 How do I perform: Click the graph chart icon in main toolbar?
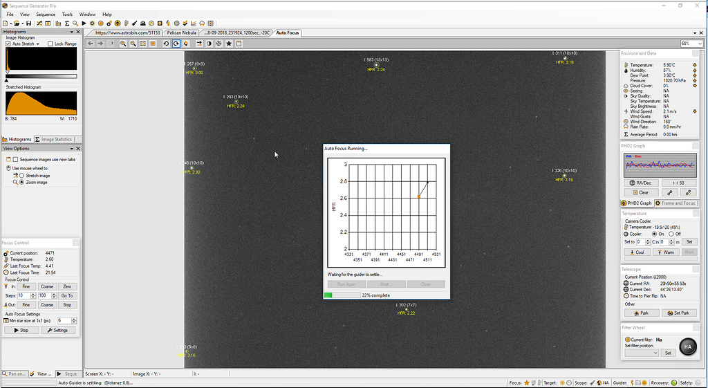[x=194, y=24]
